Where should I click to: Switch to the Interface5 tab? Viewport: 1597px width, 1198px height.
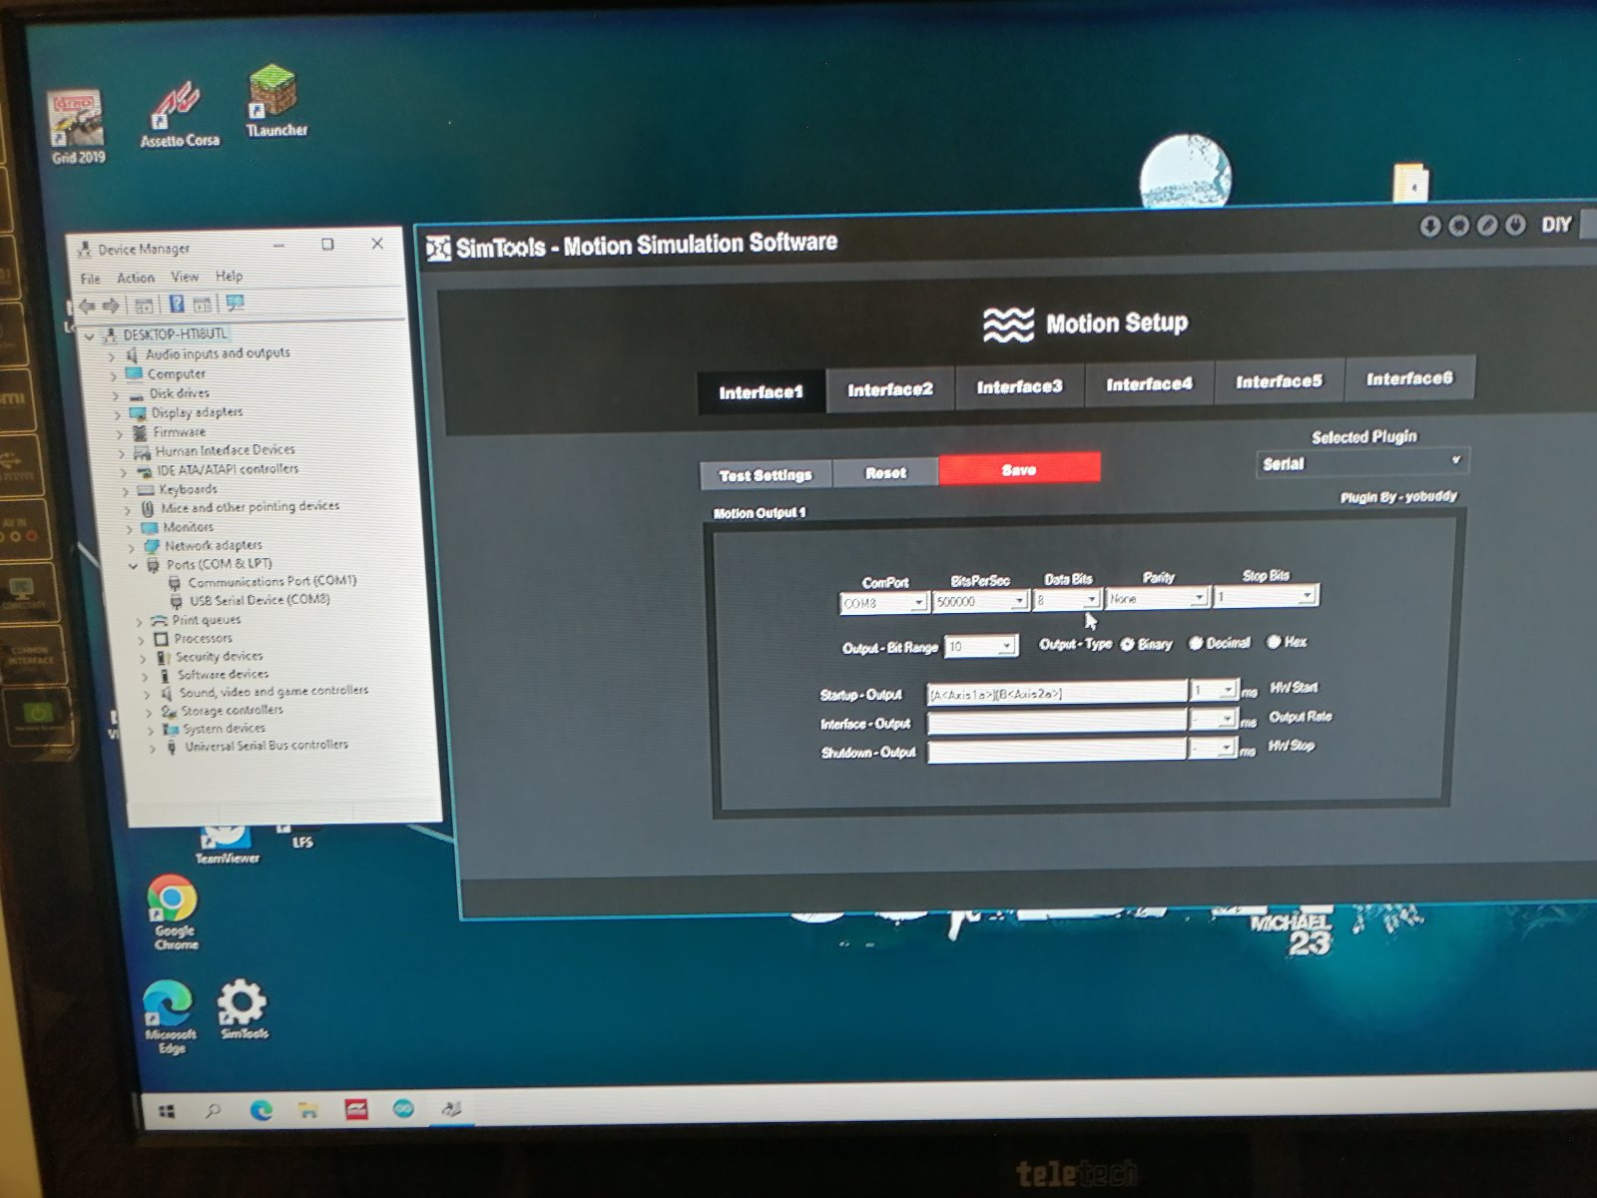pos(1279,380)
